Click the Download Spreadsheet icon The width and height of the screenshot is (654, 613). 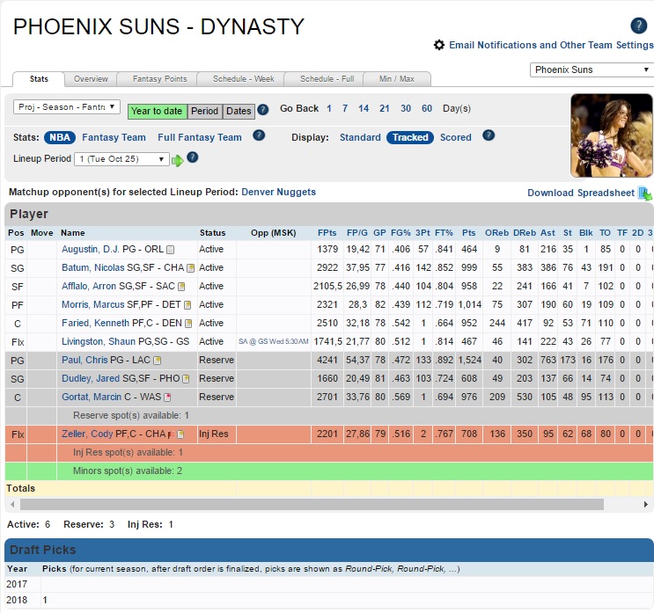click(x=644, y=193)
